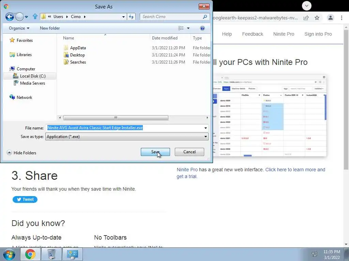This screenshot has height=261, width=349.
Task: Click the Ninite Pro interface screenshot
Action: point(270,116)
